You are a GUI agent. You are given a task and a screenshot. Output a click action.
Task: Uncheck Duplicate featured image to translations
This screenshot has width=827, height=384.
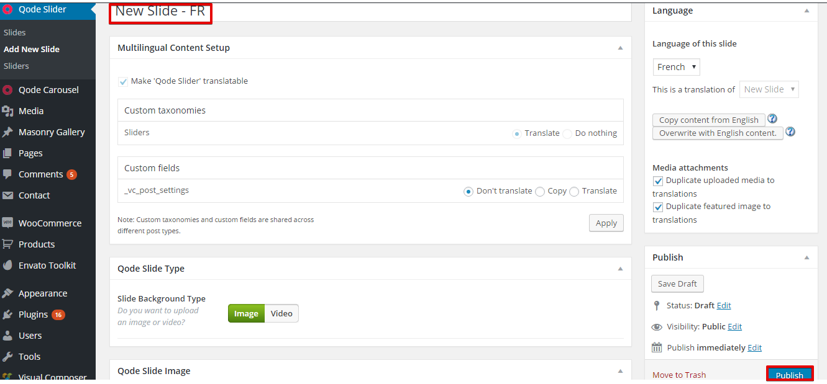658,207
